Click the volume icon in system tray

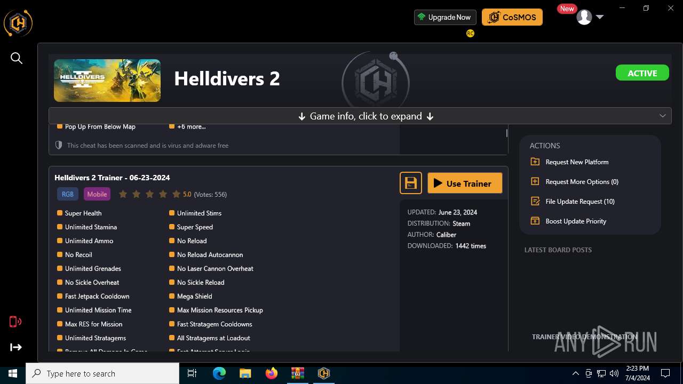[x=614, y=373]
